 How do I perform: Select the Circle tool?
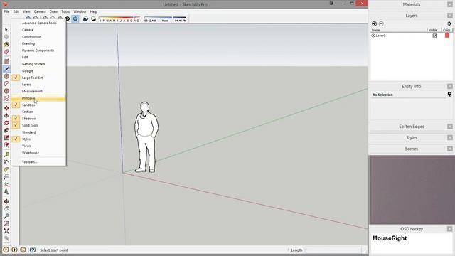[x=6, y=76]
